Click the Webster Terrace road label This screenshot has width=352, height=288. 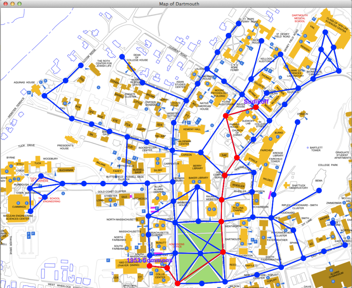click(16, 108)
